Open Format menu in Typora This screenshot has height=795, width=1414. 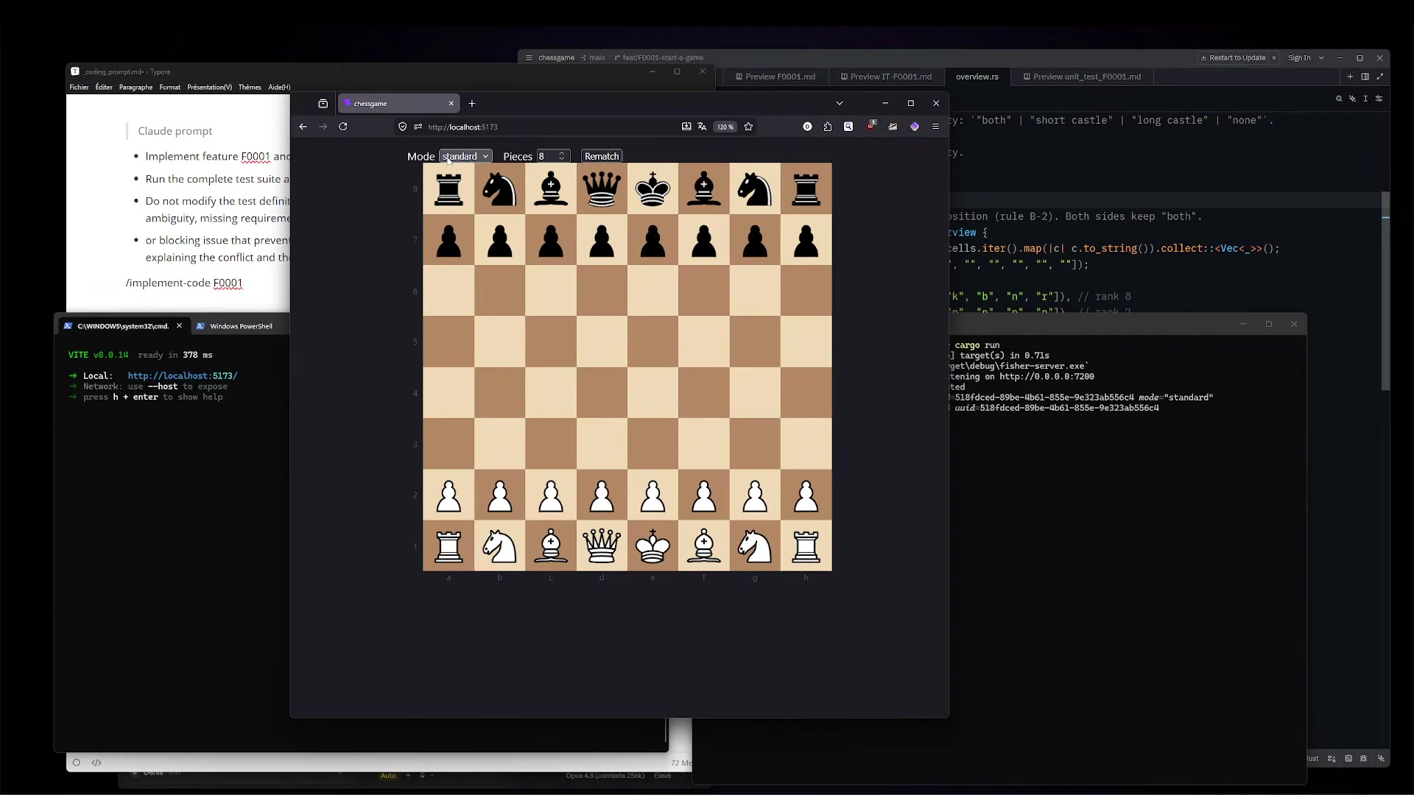pos(169,88)
